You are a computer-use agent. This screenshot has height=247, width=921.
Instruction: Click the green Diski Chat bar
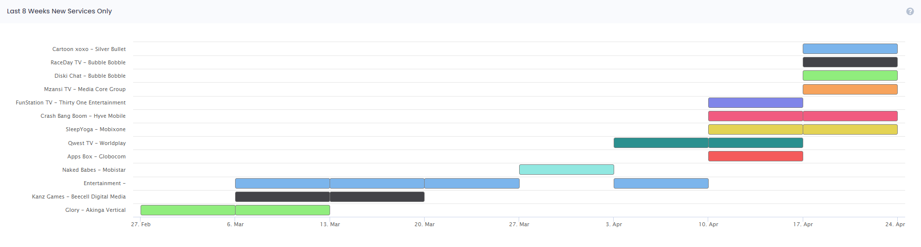point(850,75)
